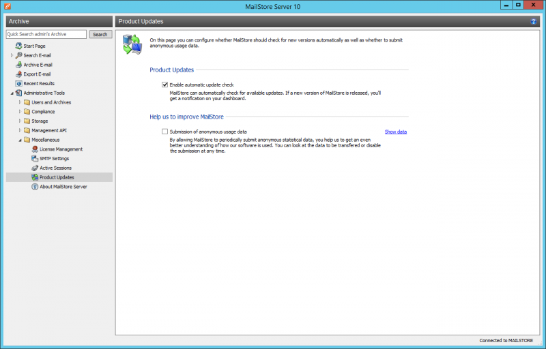Enable submission of anonymous usage data
Viewport: 546px width, 349px height.
pos(165,132)
